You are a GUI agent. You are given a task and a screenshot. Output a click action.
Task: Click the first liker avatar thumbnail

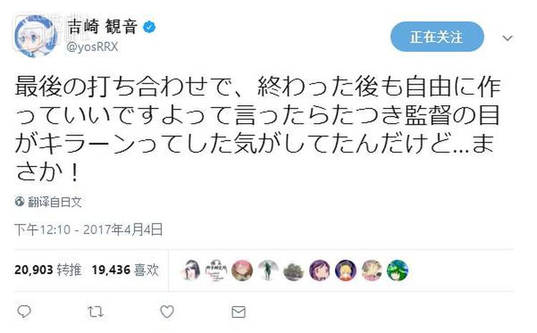(x=190, y=270)
